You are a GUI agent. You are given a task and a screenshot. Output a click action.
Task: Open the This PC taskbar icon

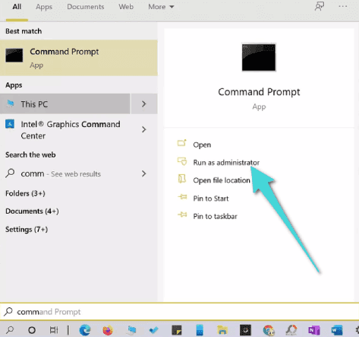131,330
